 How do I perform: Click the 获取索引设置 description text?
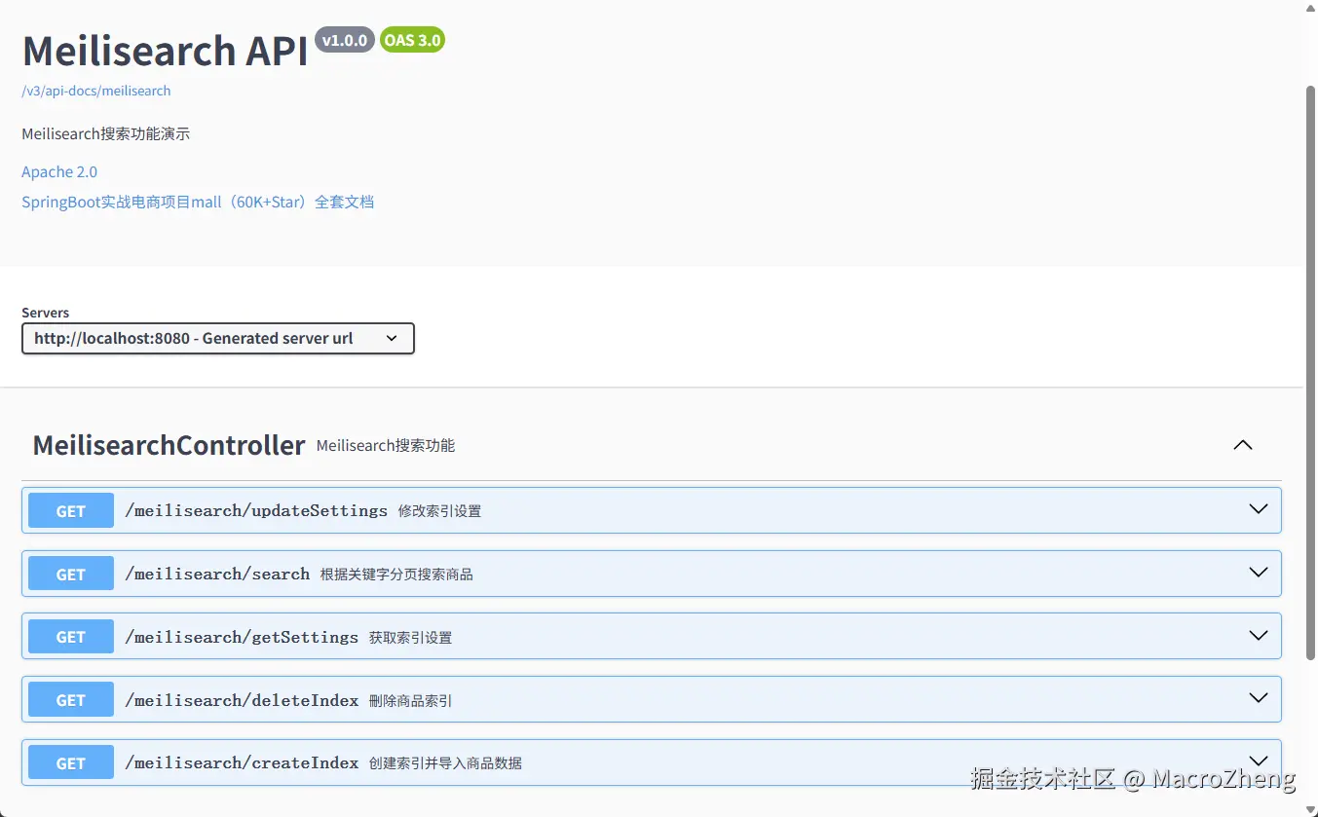coord(410,638)
